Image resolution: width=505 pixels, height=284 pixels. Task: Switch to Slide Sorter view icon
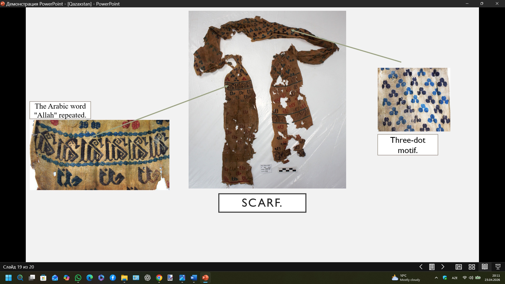(472, 267)
